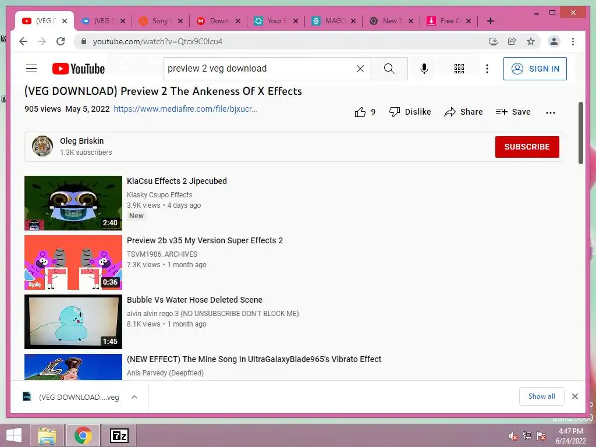This screenshot has height=447, width=596.
Task: Click network tray icon
Action: coord(527,436)
